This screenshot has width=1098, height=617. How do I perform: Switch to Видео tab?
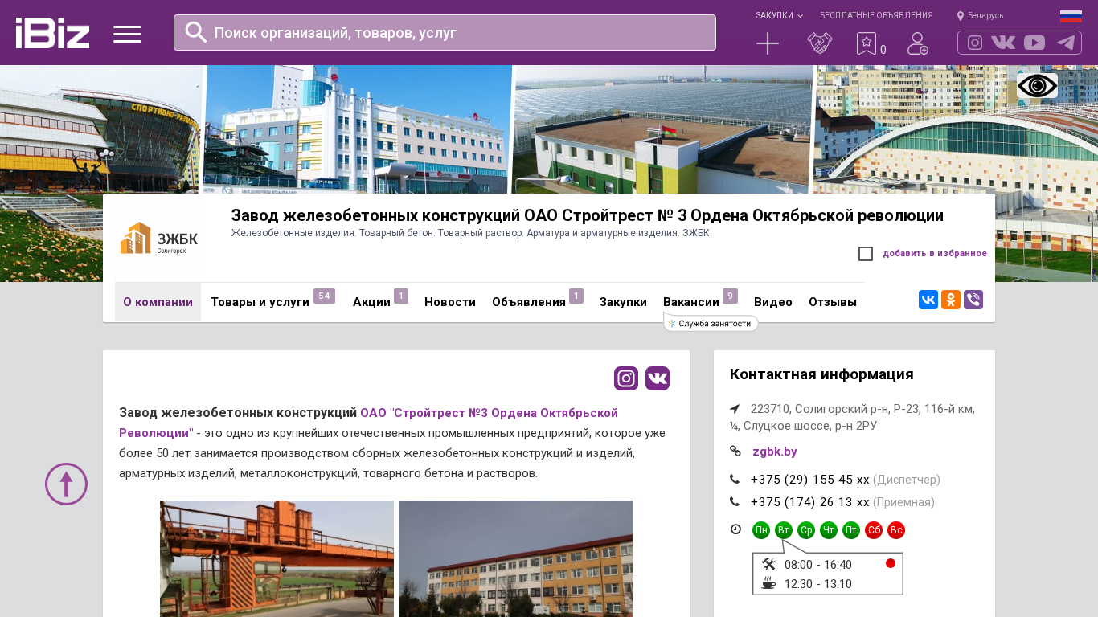tap(773, 302)
